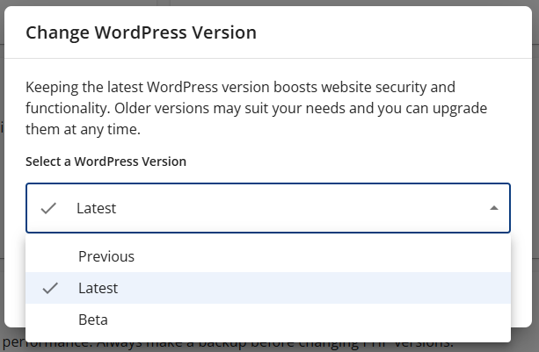Click the checkmark icon beside the Latest option
539x352 pixels.
pyautogui.click(x=50, y=288)
